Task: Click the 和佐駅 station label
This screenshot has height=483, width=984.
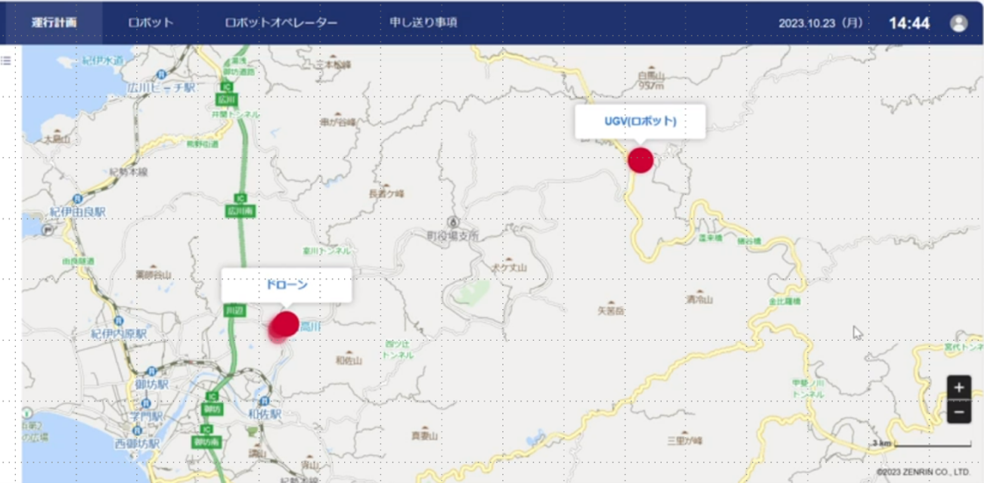Action: point(264,413)
